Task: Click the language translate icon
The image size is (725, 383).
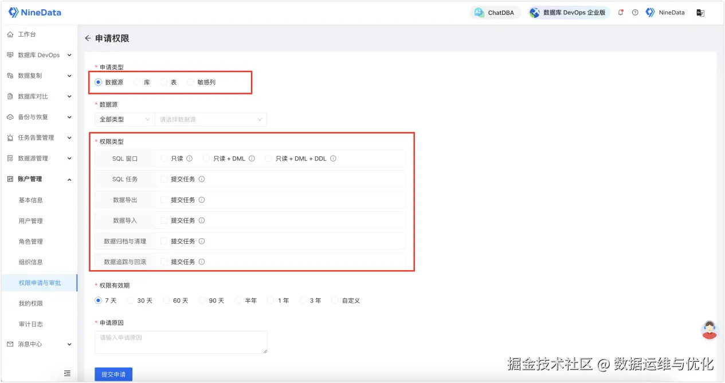Action: click(x=700, y=13)
